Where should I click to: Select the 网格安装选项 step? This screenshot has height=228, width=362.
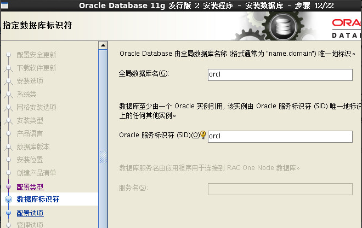(x=37, y=107)
